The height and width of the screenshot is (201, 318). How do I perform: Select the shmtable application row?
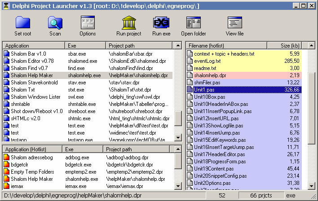click(88, 104)
